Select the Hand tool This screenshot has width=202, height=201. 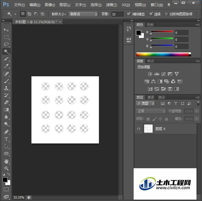pyautogui.click(x=6, y=161)
